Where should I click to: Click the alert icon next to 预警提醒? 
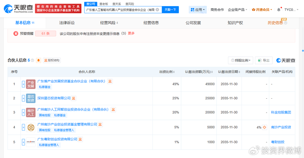tap(16, 34)
